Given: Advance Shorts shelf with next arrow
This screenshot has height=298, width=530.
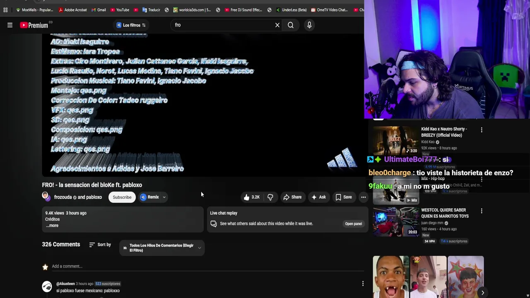Looking at the screenshot, I should [x=483, y=293].
